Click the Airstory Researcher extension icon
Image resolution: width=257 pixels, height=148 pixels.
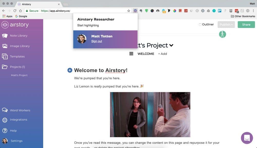pos(135,11)
